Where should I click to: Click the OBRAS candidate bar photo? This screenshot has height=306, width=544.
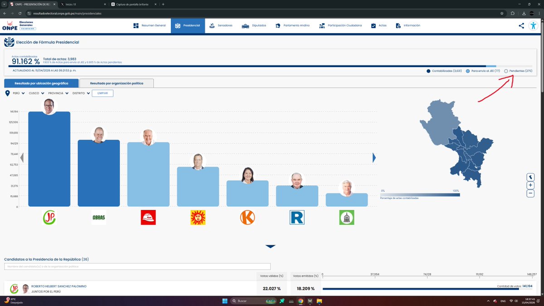click(98, 135)
